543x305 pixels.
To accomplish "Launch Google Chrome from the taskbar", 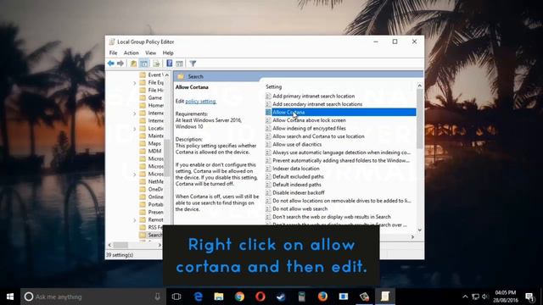I will (239, 297).
